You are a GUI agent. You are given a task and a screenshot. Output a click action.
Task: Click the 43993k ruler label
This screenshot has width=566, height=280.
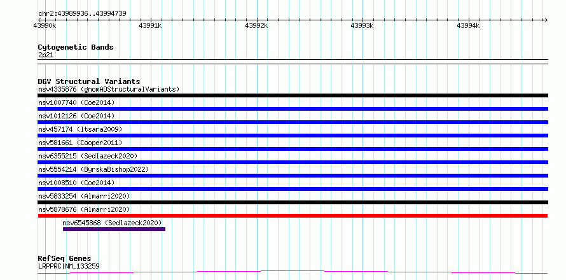(362, 25)
